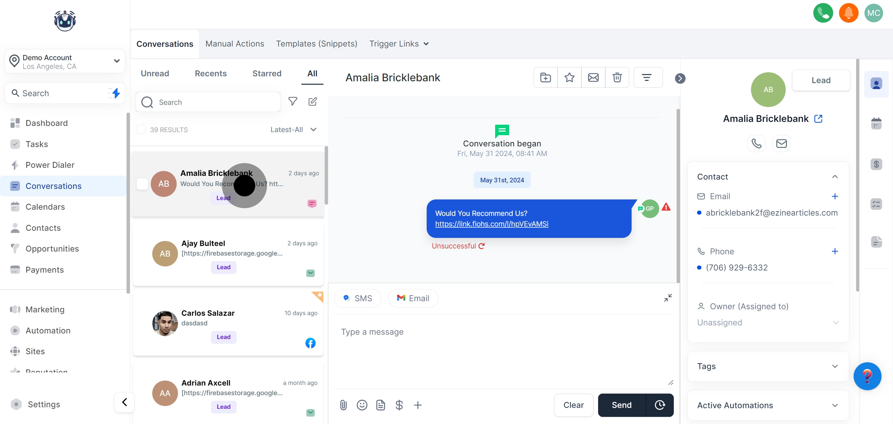Viewport: 893px width, 424px height.
Task: Delete conversation using trash icon
Action: 617,77
